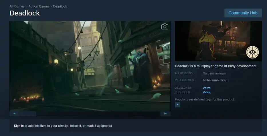Click the Sign in link
Viewport: 267px width, 136px height.
coord(19,126)
